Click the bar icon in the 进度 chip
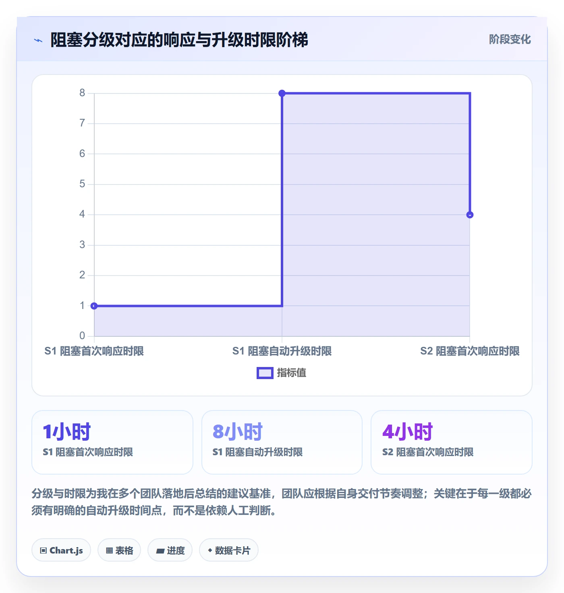The image size is (564, 593). (x=160, y=551)
